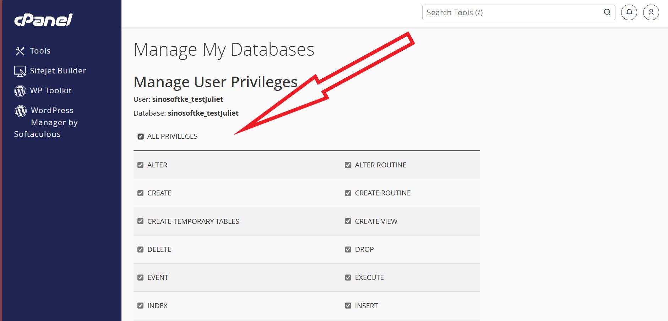Toggle the ALTER privilege checkbox

click(x=141, y=165)
